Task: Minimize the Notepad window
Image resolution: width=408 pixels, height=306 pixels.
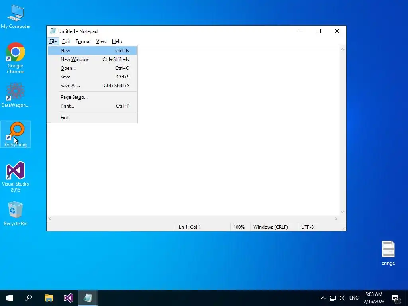Action: coord(301,31)
